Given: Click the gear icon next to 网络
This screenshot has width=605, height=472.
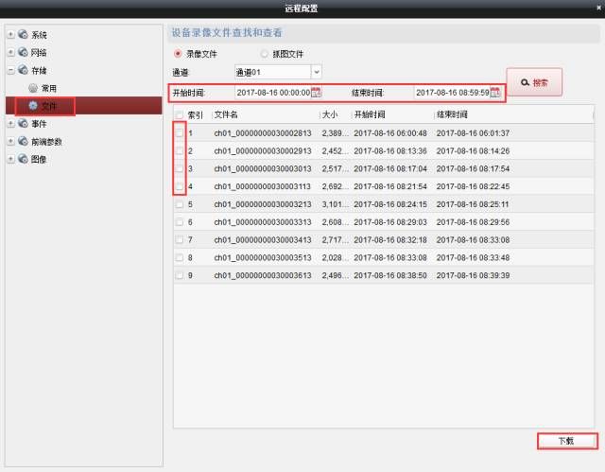Looking at the screenshot, I should tap(22, 53).
